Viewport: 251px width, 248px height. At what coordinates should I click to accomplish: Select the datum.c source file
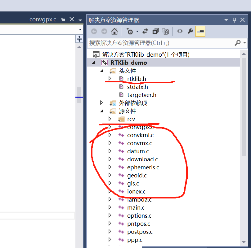138,151
